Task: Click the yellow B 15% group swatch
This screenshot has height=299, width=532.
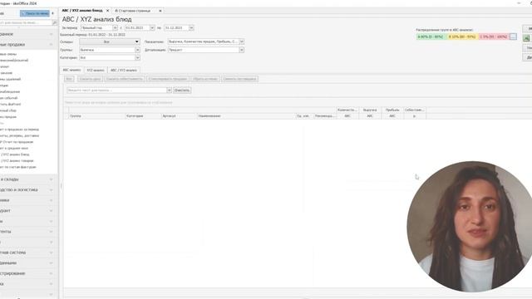Action: [463, 37]
